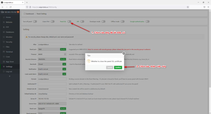
Task: Click the Timeout value stepper arrows
Action: tap(65, 54)
